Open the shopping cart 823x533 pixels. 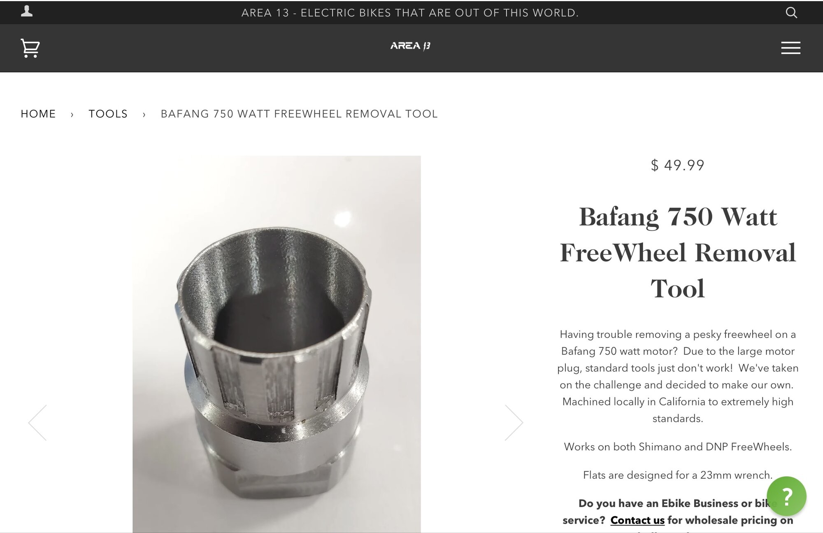pos(30,48)
